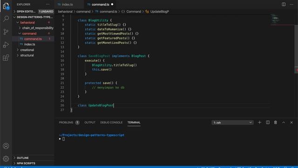Open the Search view icon
Viewport: 298px width, 168px height.
click(x=6, y=19)
